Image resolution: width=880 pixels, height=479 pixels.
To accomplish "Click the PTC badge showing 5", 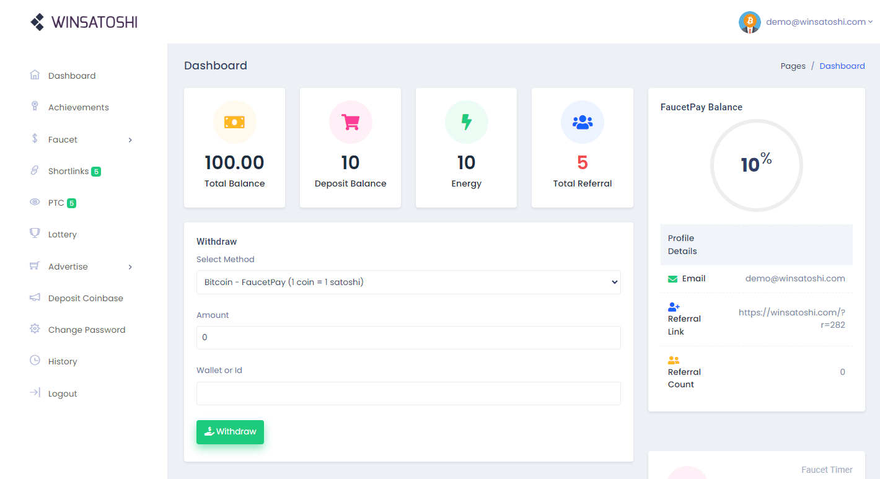I will [71, 203].
